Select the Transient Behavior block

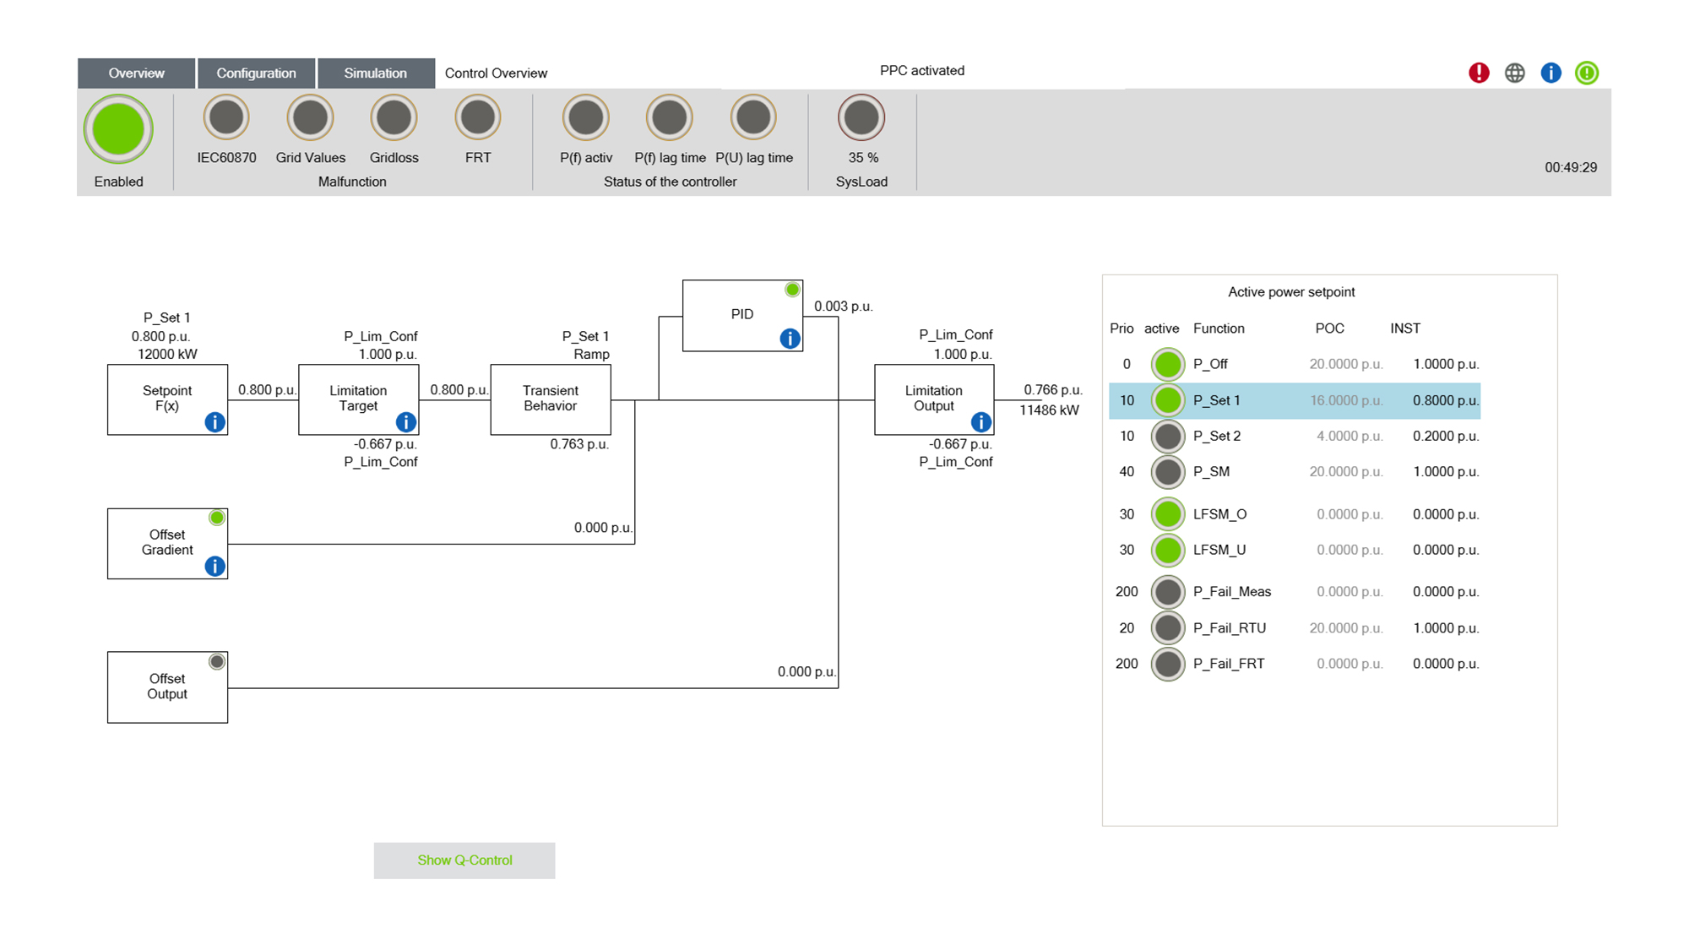tap(551, 399)
